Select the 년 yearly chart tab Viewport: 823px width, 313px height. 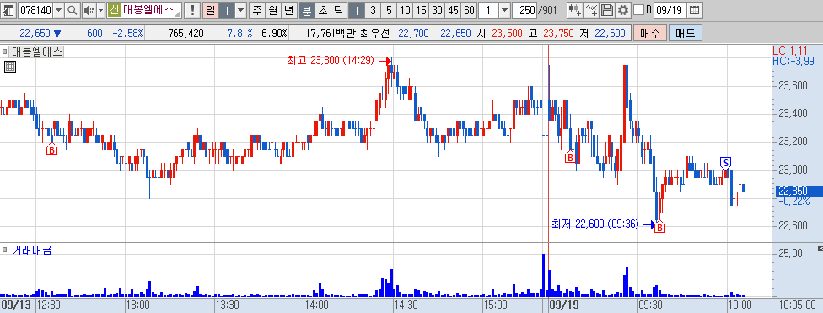coord(288,9)
